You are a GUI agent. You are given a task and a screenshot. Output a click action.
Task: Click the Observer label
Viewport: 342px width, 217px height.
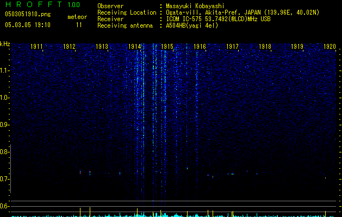click(x=110, y=6)
